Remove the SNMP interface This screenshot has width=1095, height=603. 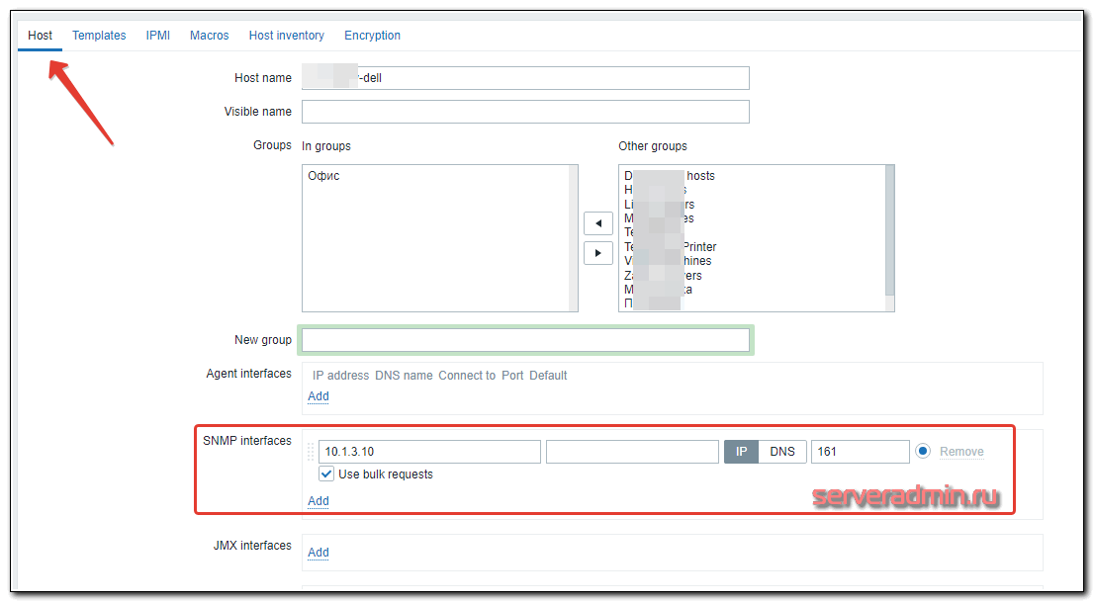point(961,452)
